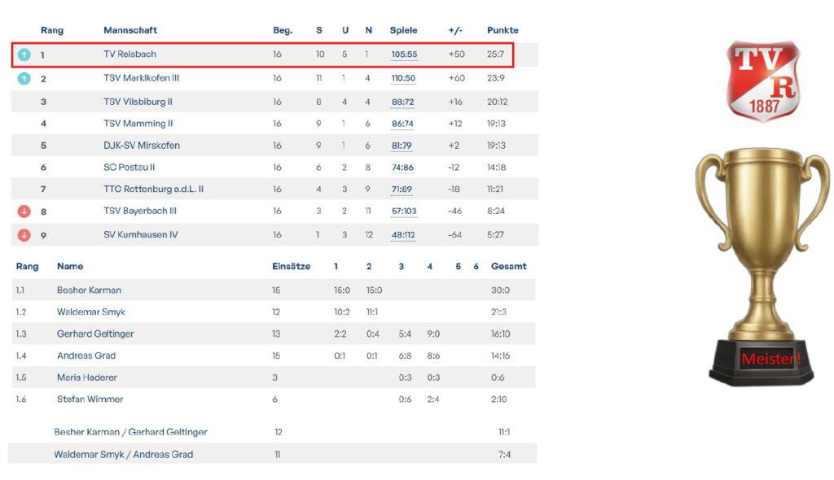Click the red Meister! label on trophy base
Viewport: 834px width, 480px height.
[770, 359]
